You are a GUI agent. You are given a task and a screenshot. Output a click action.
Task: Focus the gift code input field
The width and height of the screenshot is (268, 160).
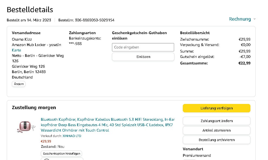tap(143, 47)
